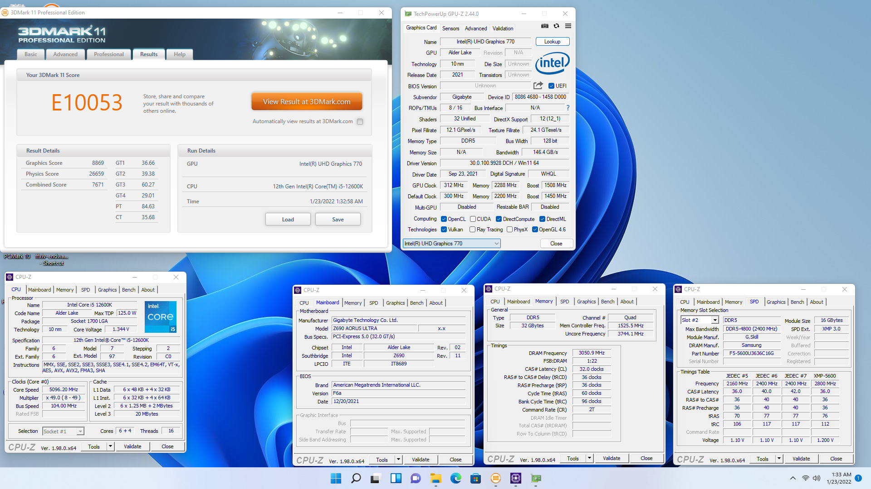Toggle the PhysX checkbox
Image resolution: width=871 pixels, height=489 pixels.
[509, 230]
